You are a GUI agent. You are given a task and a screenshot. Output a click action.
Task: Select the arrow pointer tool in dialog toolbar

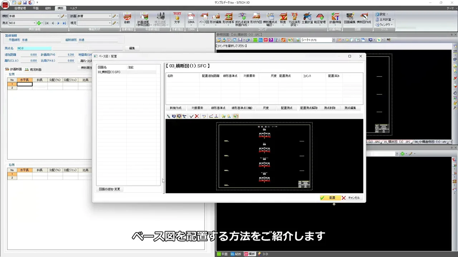169,116
